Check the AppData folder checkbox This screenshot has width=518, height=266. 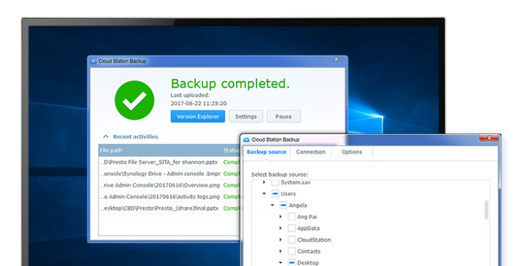click(x=291, y=228)
